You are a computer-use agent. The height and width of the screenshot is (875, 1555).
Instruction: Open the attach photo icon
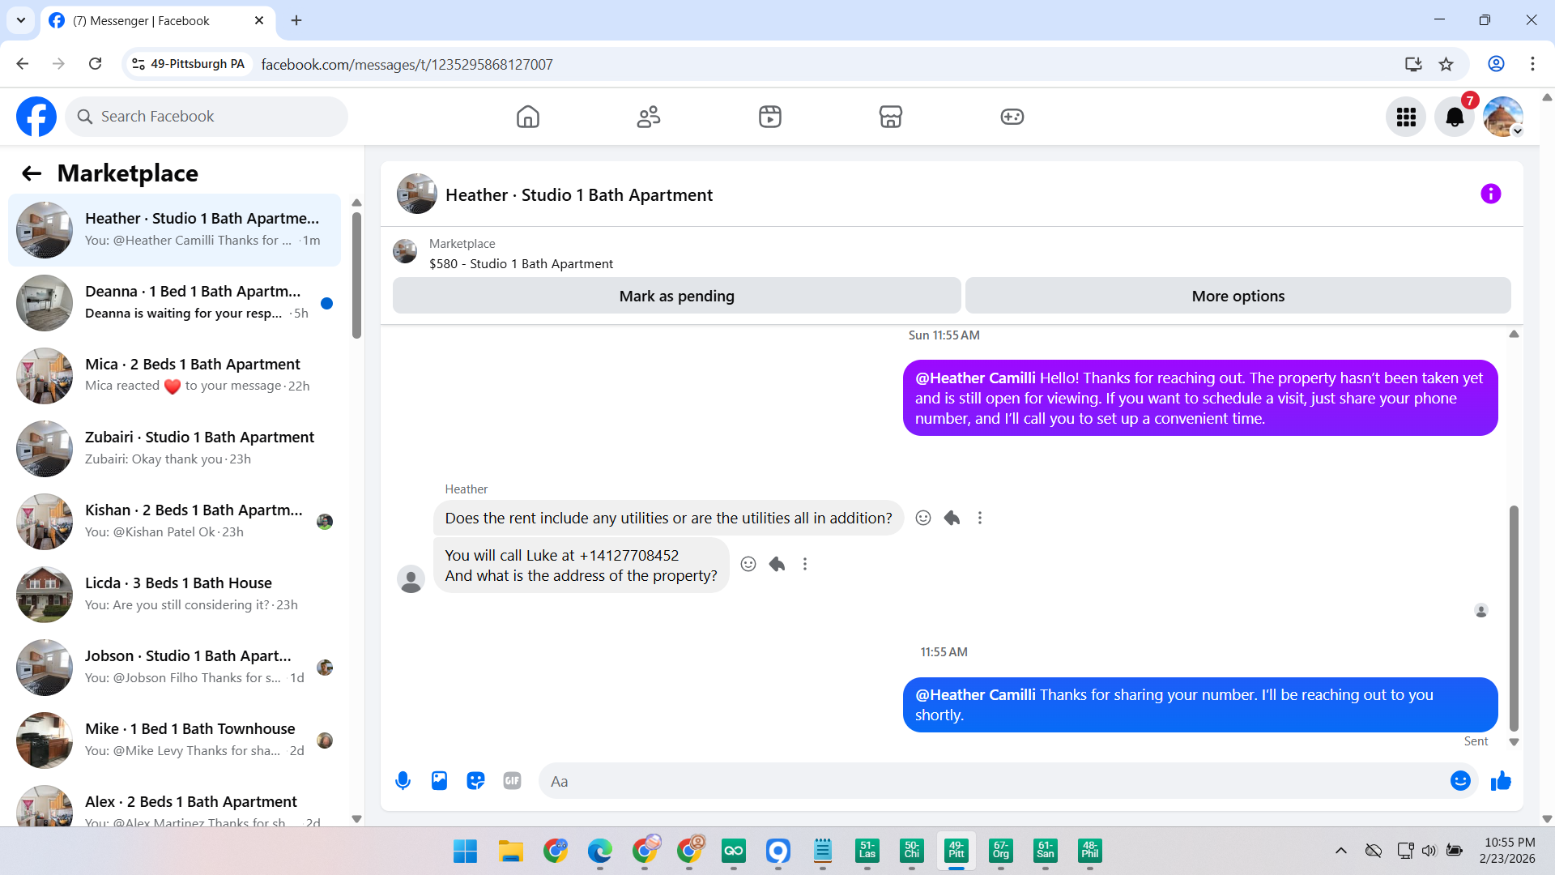(439, 781)
